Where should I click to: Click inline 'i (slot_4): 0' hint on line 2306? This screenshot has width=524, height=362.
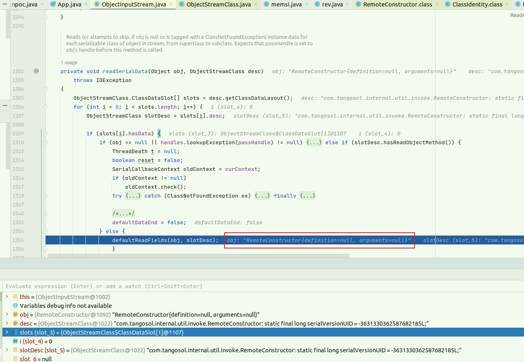tap(232, 107)
